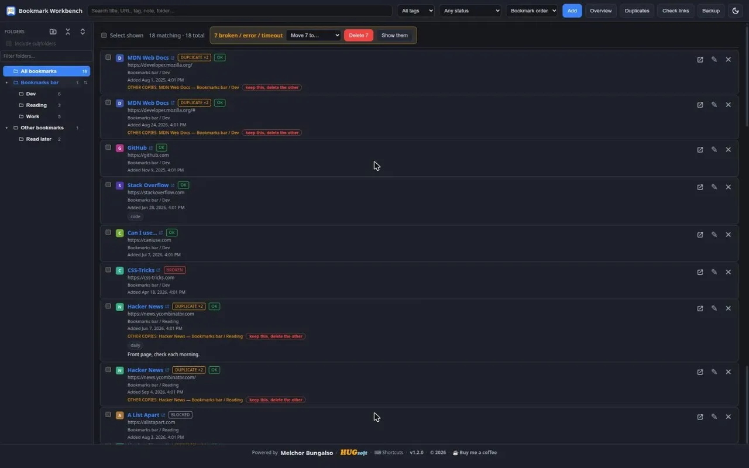
Task: Toggle the dark mode moon icon
Action: click(x=736, y=11)
